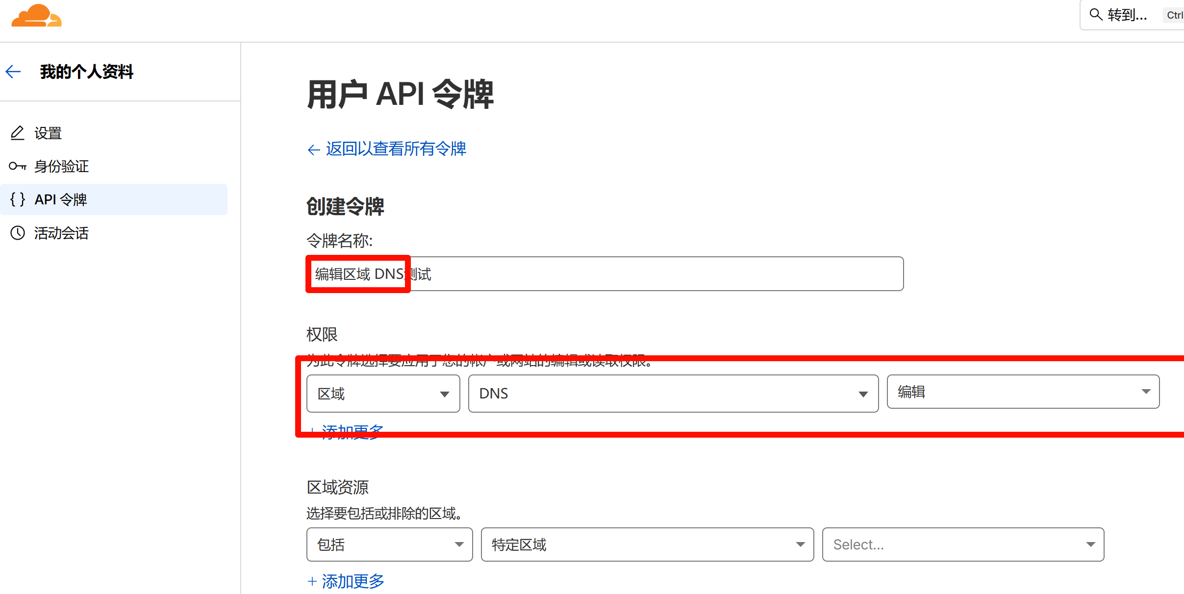Click the pencil icon for 设置

(x=18, y=133)
